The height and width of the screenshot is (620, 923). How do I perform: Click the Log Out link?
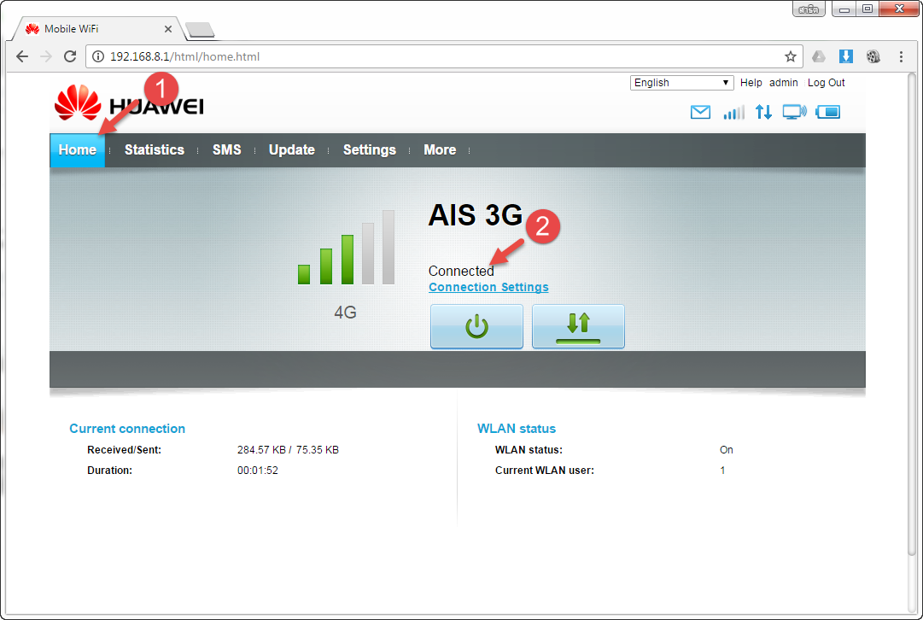(x=826, y=83)
